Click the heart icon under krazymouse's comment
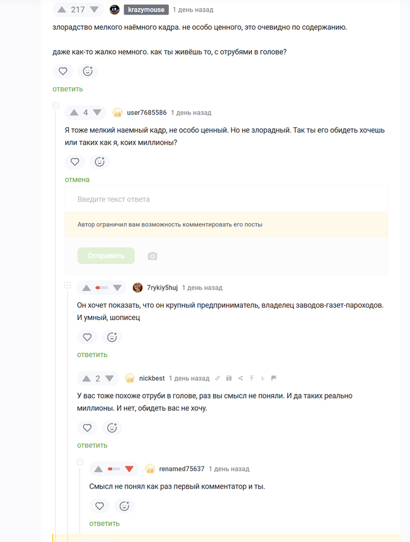 63,71
